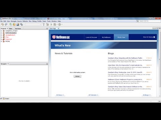
Task: Click the Run Project play icon
Action: (51, 24)
